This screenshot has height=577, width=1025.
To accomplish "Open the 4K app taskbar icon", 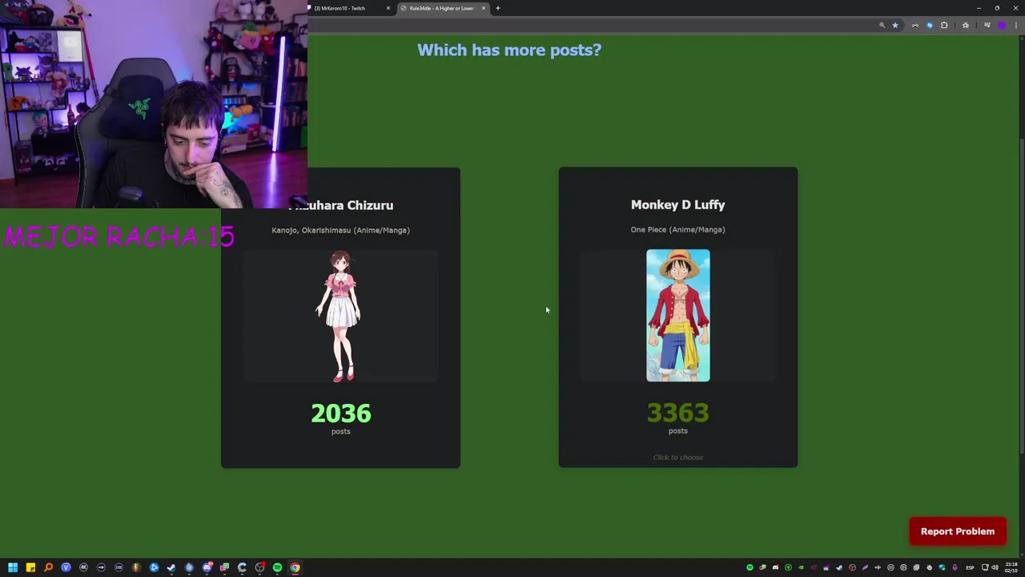I will coord(83,567).
